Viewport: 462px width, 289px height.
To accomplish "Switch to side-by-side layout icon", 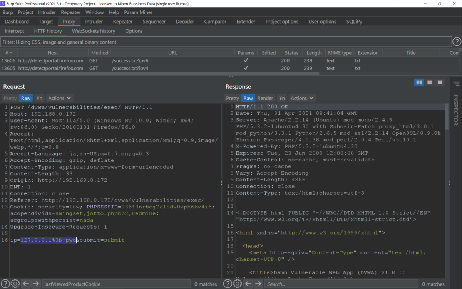I will [x=419, y=82].
